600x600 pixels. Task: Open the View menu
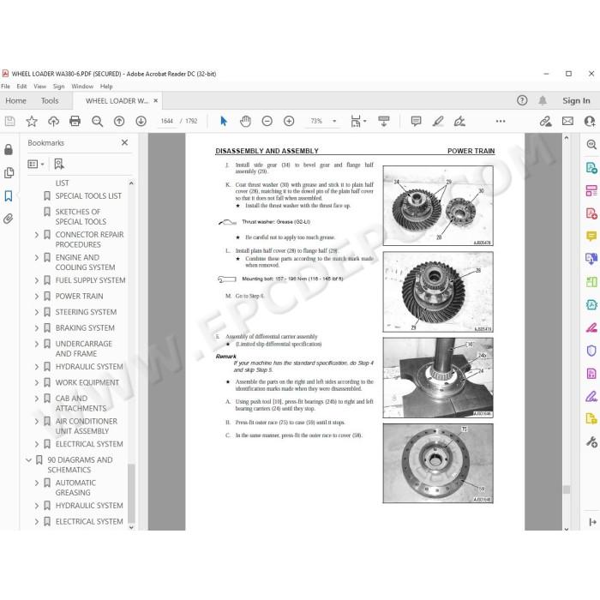pyautogui.click(x=39, y=87)
